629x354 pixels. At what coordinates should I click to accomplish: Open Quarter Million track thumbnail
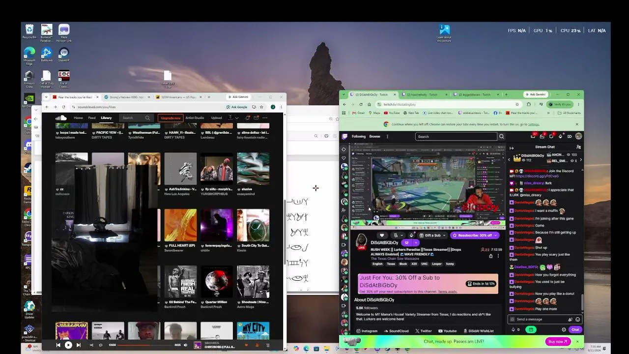217,282
